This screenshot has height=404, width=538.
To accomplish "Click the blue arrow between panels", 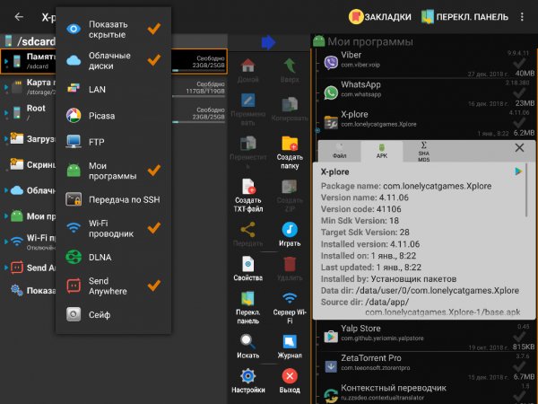I will click(269, 42).
